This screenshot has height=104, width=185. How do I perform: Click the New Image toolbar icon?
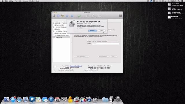87,16
